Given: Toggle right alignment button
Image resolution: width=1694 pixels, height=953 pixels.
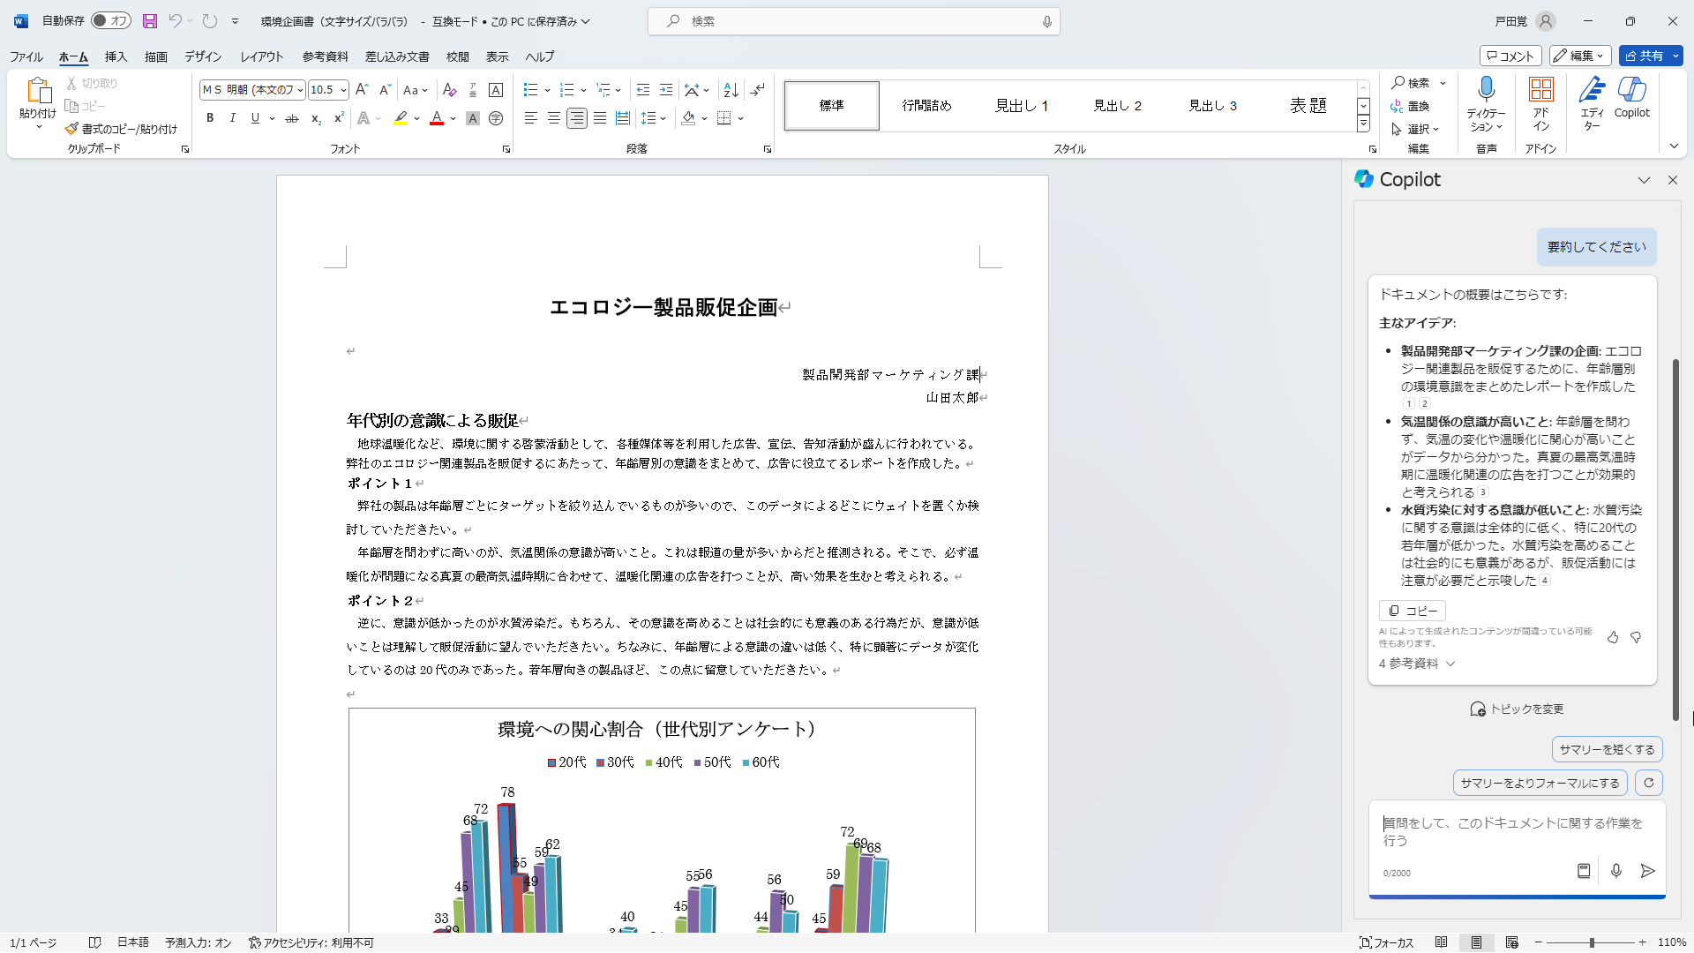Looking at the screenshot, I should coord(577,118).
